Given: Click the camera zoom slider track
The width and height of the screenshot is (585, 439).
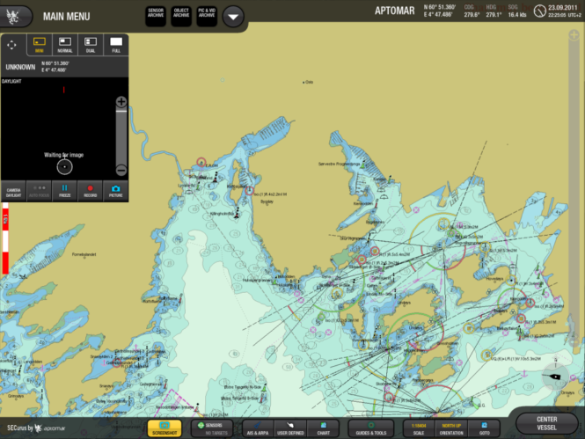Looking at the screenshot, I should (121, 136).
